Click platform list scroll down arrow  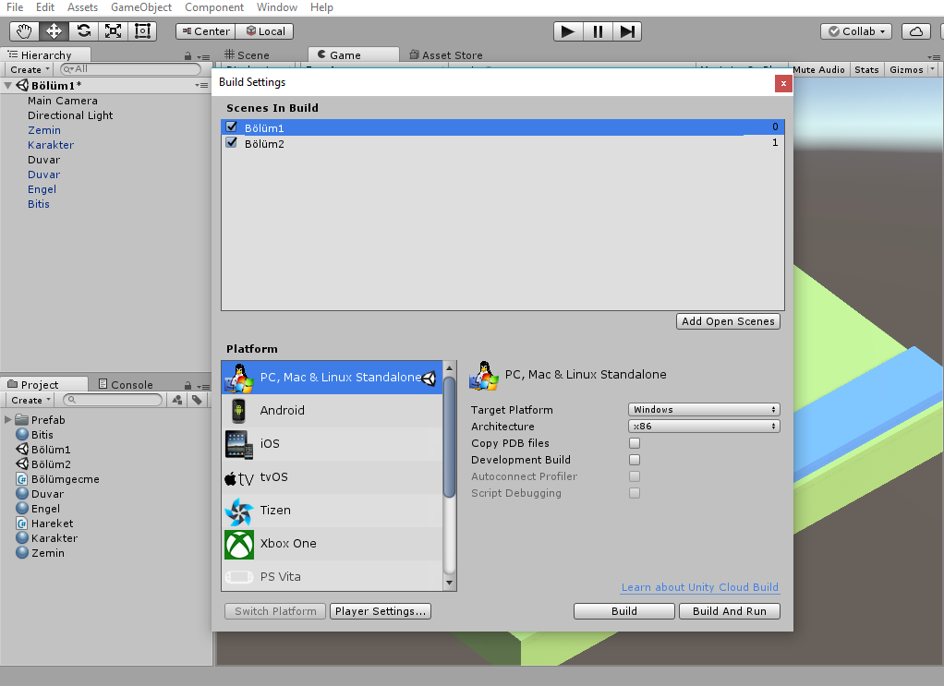pos(449,584)
